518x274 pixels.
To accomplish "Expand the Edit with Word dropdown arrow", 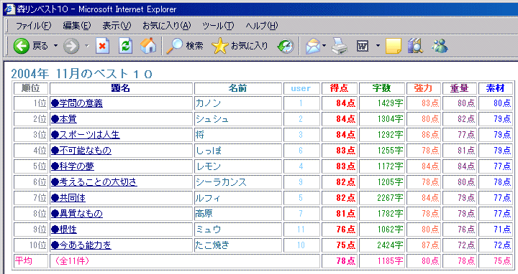I will pos(378,46).
